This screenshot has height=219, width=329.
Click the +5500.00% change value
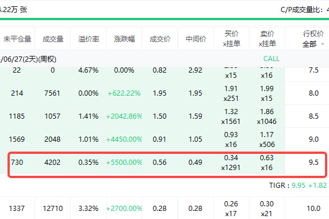[x=124, y=163]
